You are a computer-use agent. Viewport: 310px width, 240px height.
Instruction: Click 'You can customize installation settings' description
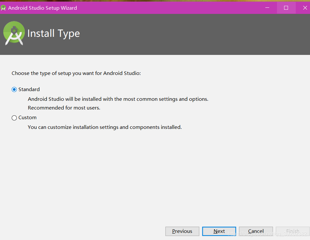coord(105,127)
